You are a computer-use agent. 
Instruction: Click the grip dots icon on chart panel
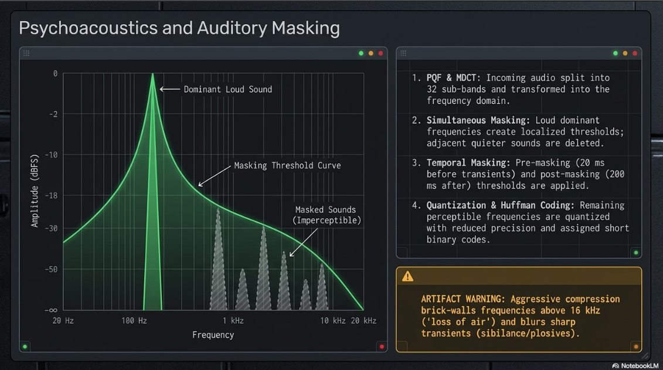[x=26, y=53]
